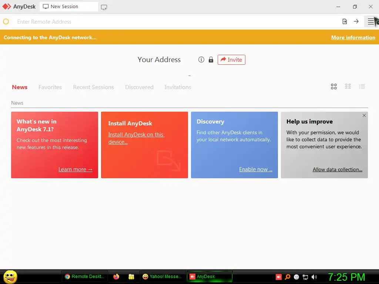
Task: Click the What's new in AnyDesk 7.1 card
Action: [55, 145]
